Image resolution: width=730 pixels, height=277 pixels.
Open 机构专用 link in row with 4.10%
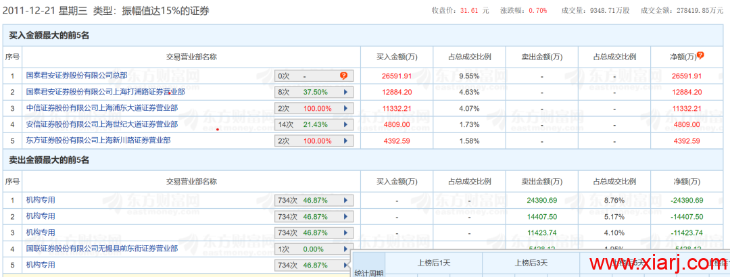pyautogui.click(x=41, y=232)
